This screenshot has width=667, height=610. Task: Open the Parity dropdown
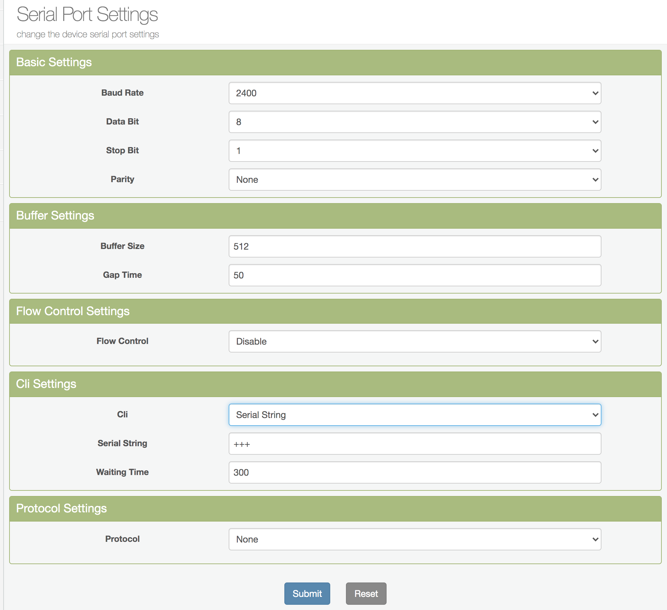coord(414,179)
